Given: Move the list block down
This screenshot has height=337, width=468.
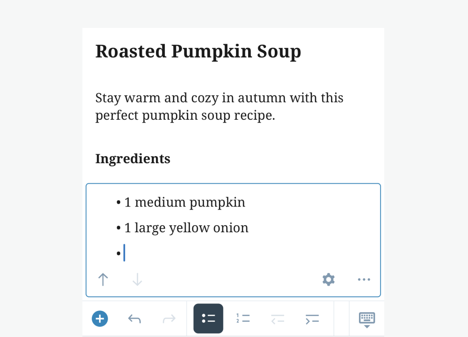Looking at the screenshot, I should [x=137, y=280].
